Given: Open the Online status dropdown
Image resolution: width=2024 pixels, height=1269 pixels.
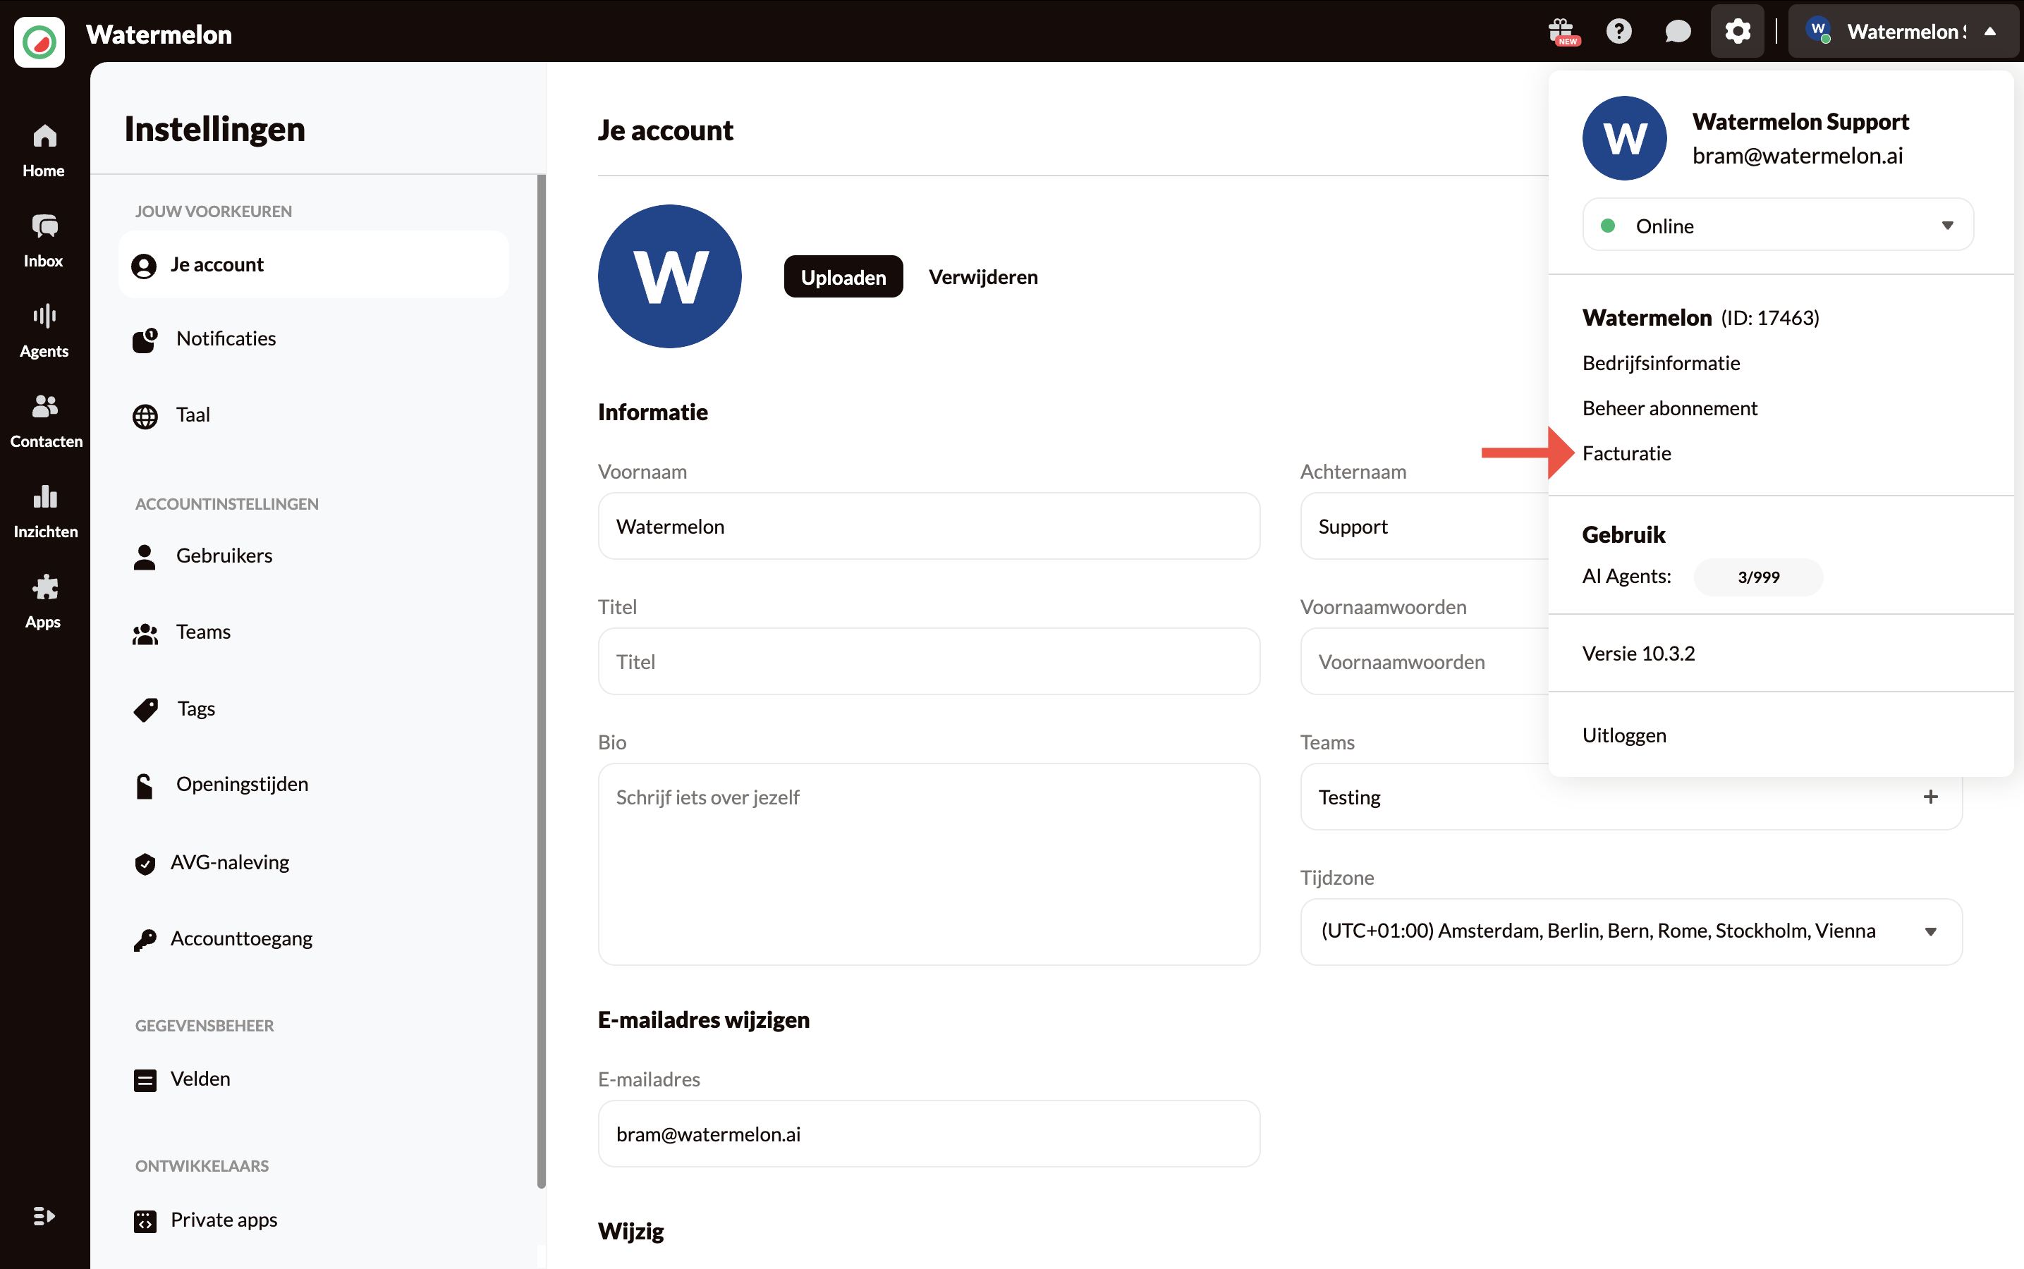Looking at the screenshot, I should click(x=1777, y=225).
